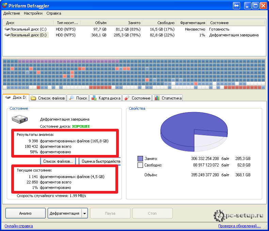Click the Оценка быстродействия button
The image size is (269, 231).
pos(100,161)
